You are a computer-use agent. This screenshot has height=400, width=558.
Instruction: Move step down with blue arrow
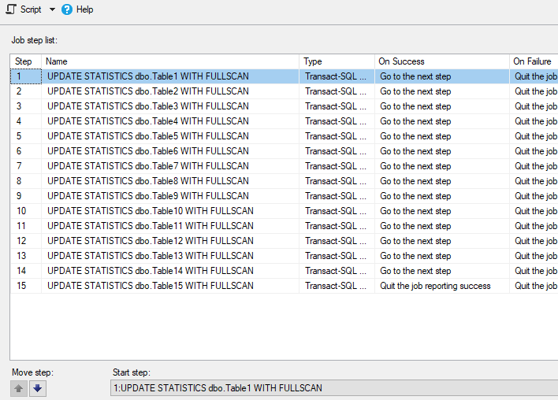(37, 388)
